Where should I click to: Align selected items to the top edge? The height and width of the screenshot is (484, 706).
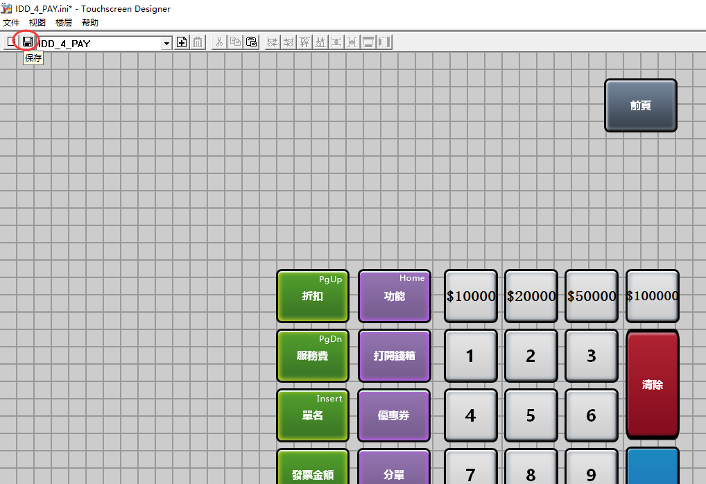click(x=304, y=42)
